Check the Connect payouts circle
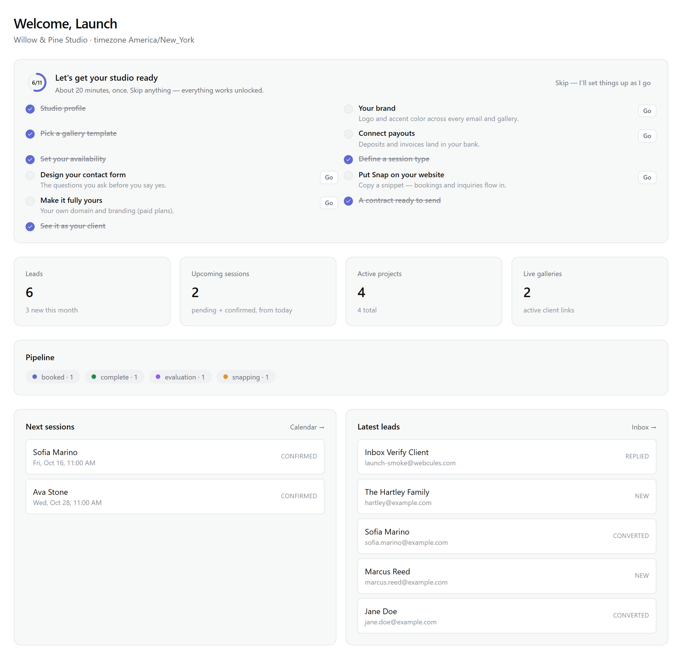The height and width of the screenshot is (659, 682). tap(348, 134)
